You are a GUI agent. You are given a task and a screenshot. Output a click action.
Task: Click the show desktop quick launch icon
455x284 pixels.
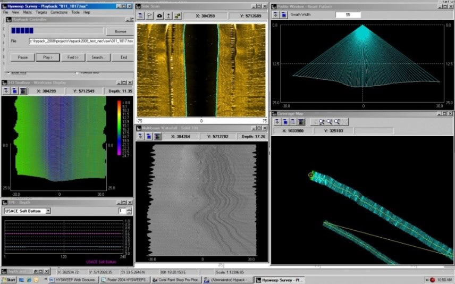21,280
